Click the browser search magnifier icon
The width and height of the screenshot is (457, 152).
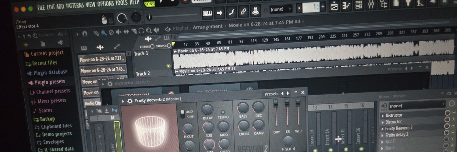(35, 36)
